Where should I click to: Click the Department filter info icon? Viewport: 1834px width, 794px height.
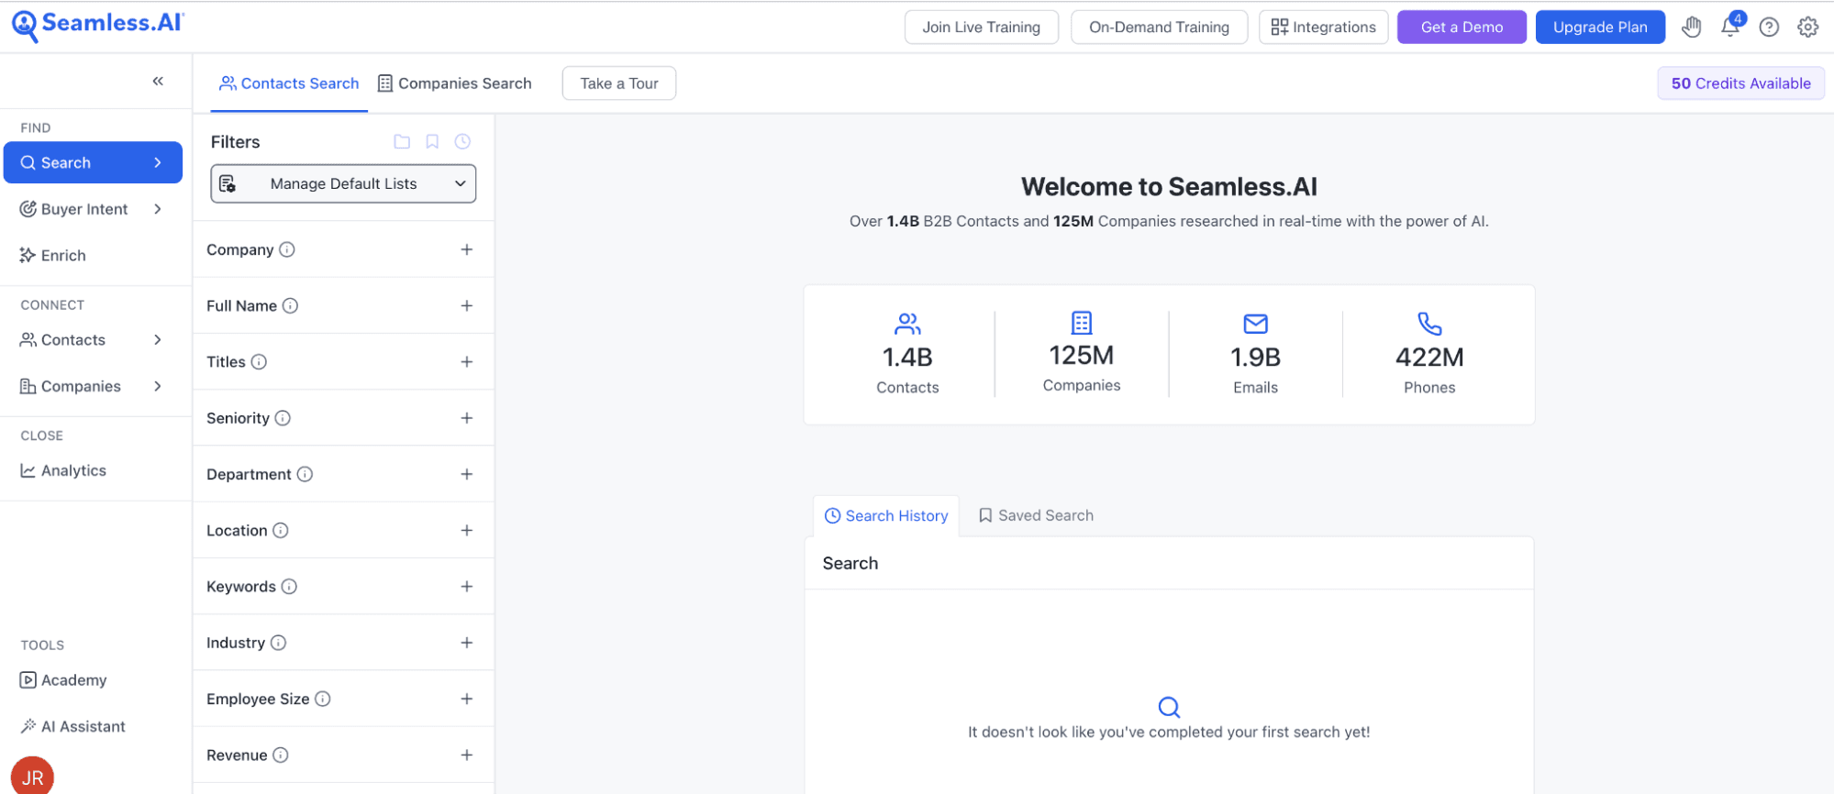[305, 474]
